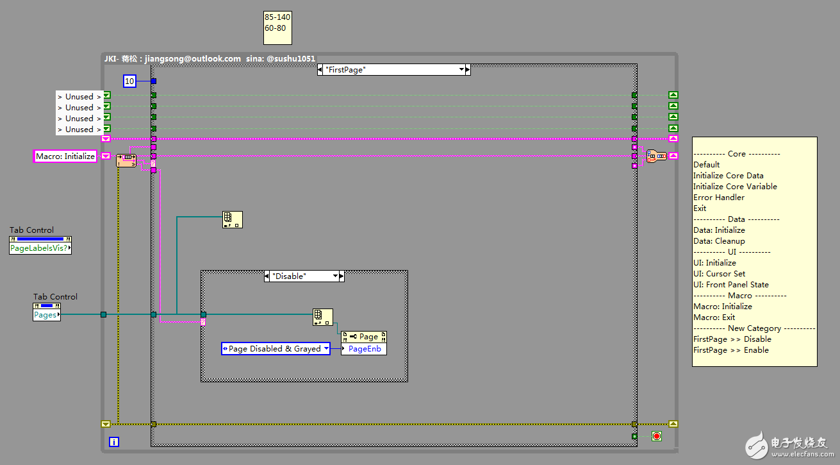
Task: Go to next case of the Disable structure
Action: [x=342, y=276]
